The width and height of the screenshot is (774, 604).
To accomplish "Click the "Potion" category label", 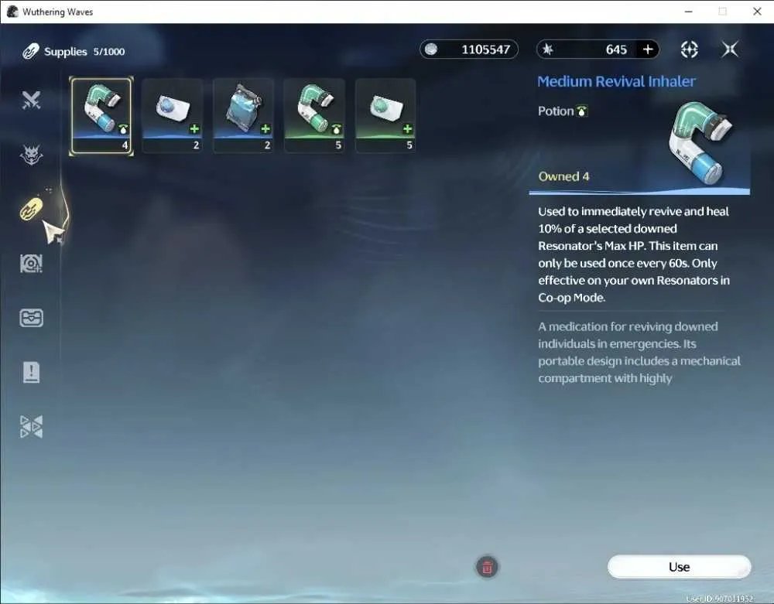I will pyautogui.click(x=556, y=111).
